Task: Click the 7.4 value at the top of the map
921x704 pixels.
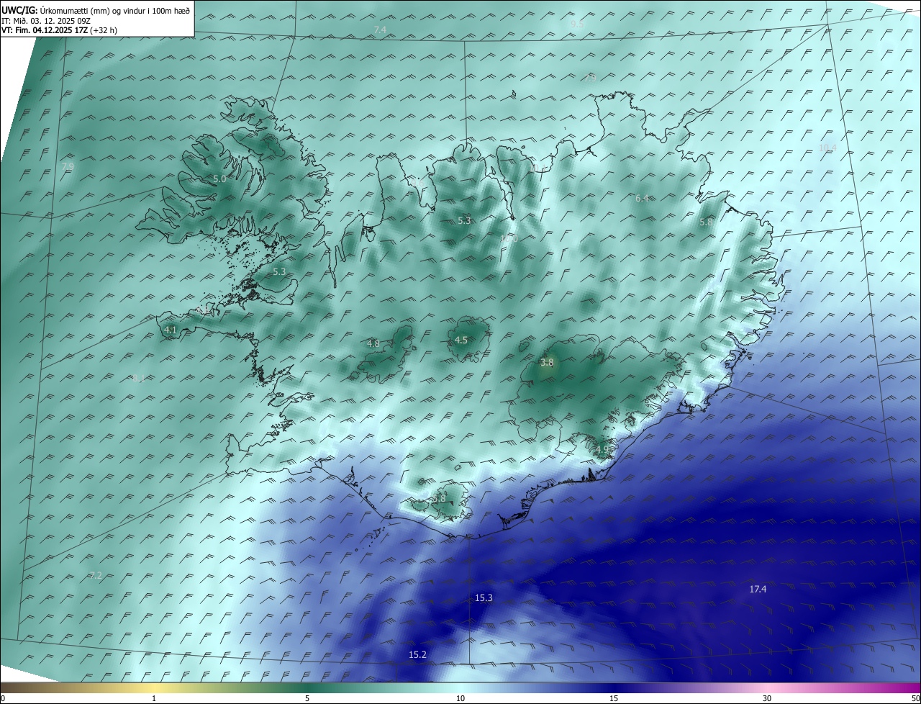Action: [380, 30]
